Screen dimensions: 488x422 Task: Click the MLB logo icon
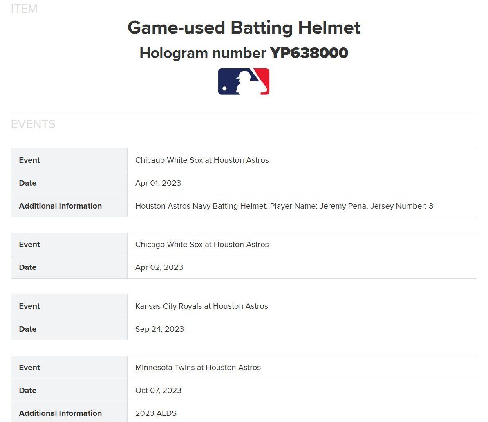click(244, 81)
